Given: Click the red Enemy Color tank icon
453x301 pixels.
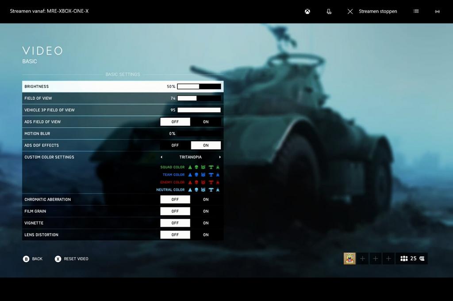Looking at the screenshot, I should pos(203,182).
